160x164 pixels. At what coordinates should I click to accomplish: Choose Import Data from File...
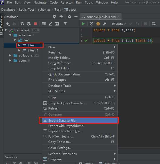coord(80,131)
